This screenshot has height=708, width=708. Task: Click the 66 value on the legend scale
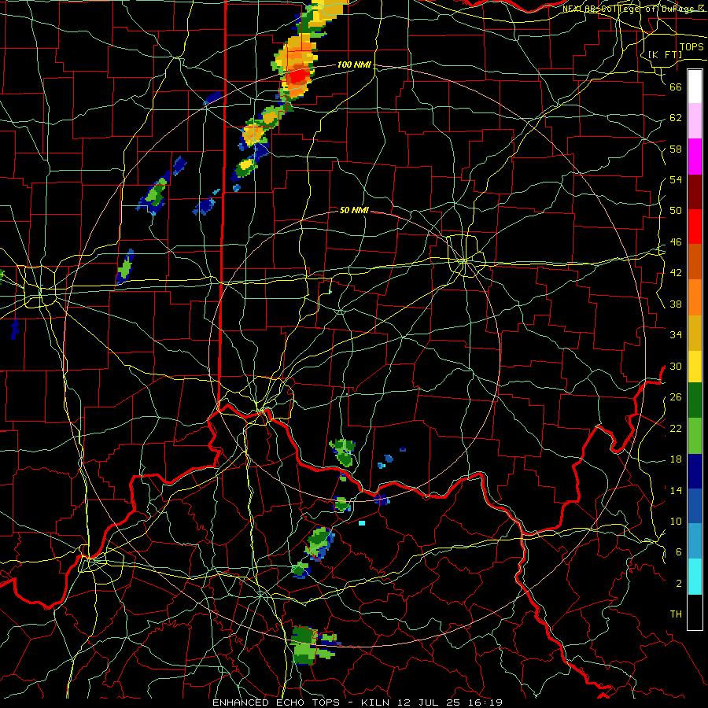(676, 87)
